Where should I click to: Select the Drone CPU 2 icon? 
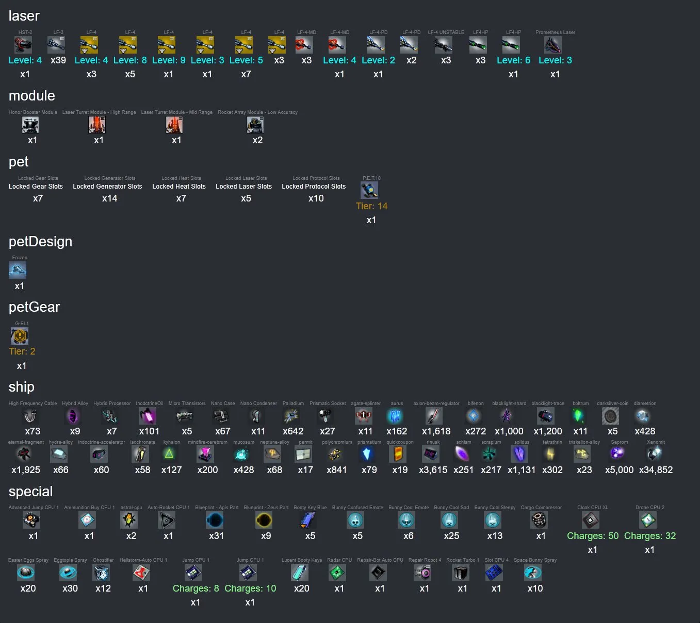click(x=648, y=520)
